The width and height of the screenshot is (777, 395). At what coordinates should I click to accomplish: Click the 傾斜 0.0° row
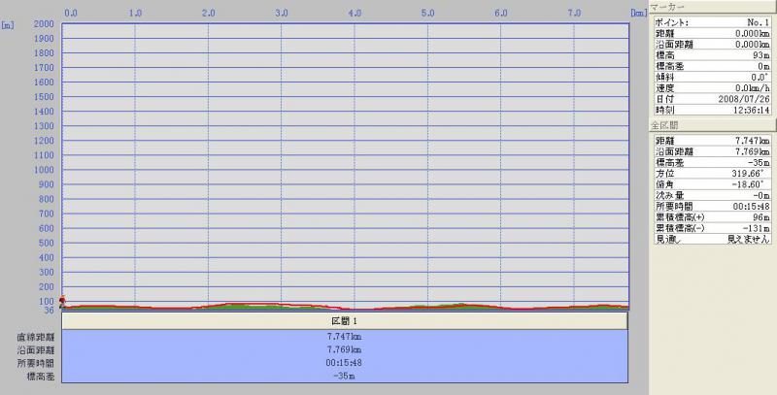pyautogui.click(x=712, y=78)
